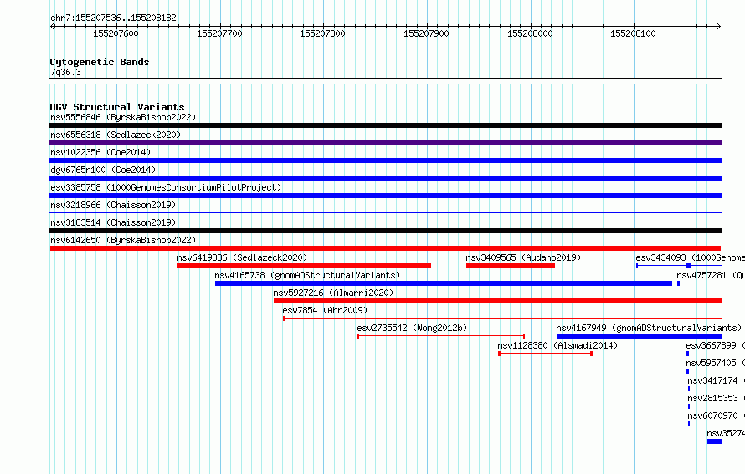
Task: Click the red esv2735542 feature line
Action: tap(441, 336)
